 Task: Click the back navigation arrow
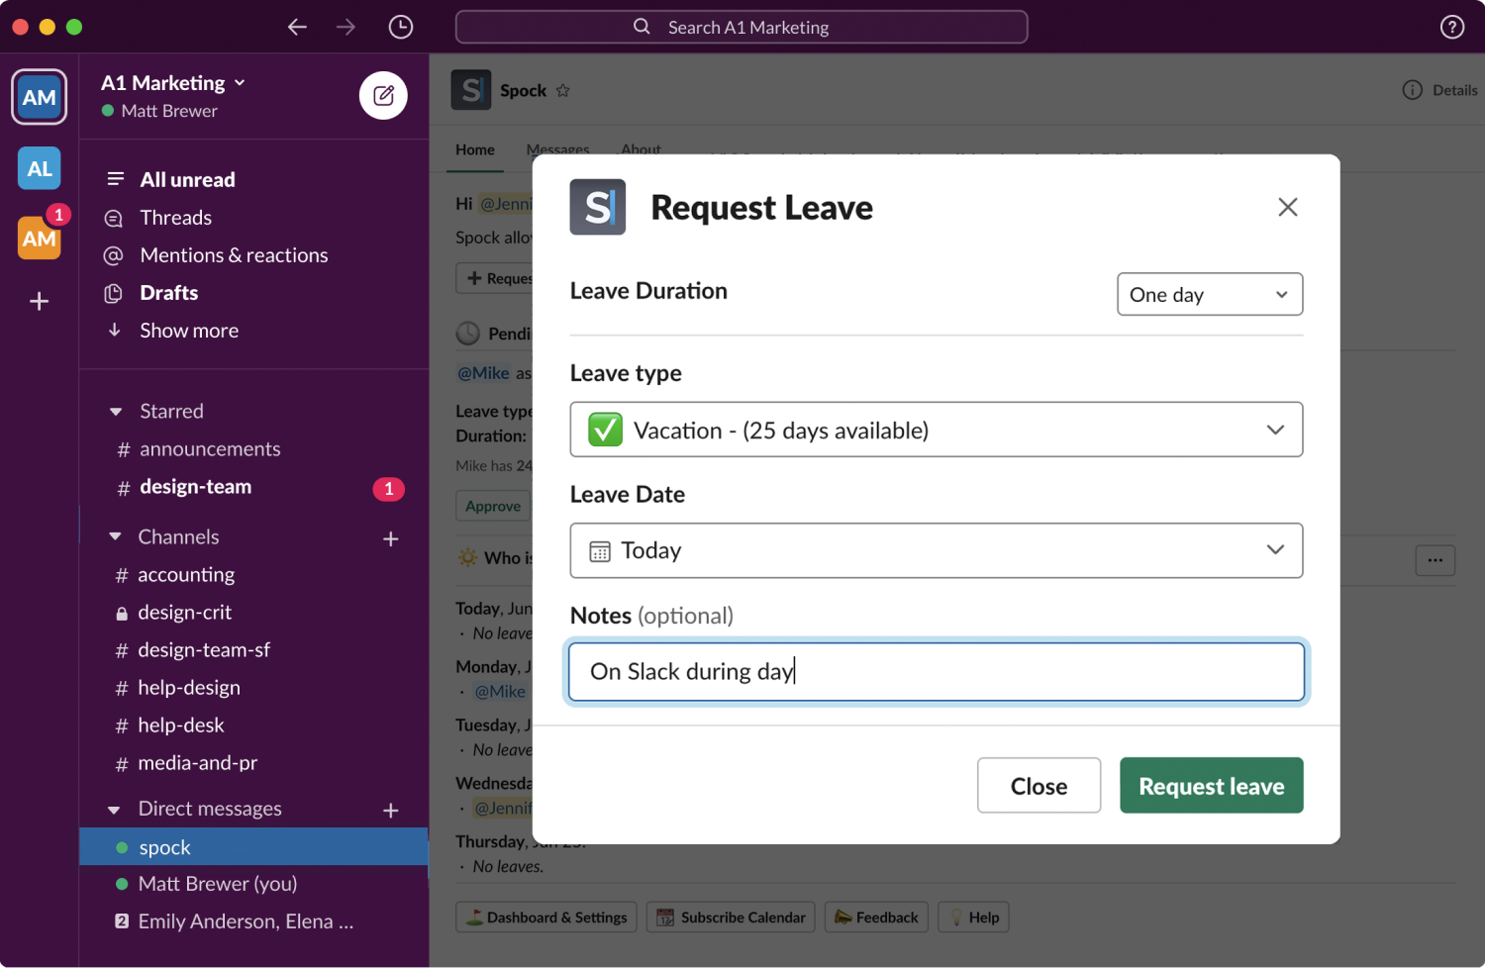coord(297,27)
